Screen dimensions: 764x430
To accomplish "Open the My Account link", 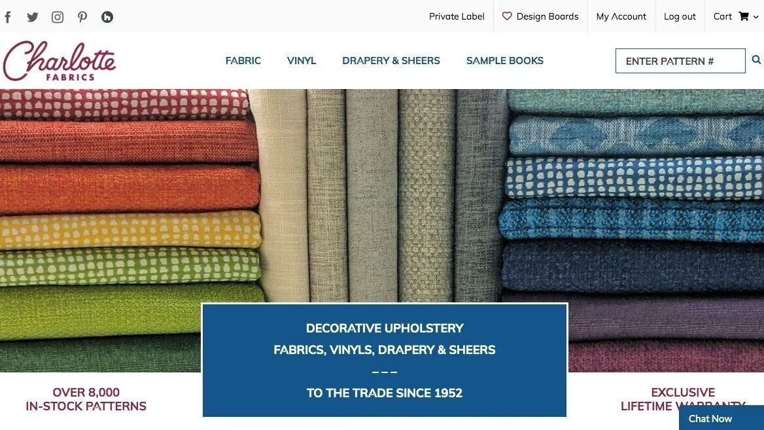I will [x=621, y=16].
